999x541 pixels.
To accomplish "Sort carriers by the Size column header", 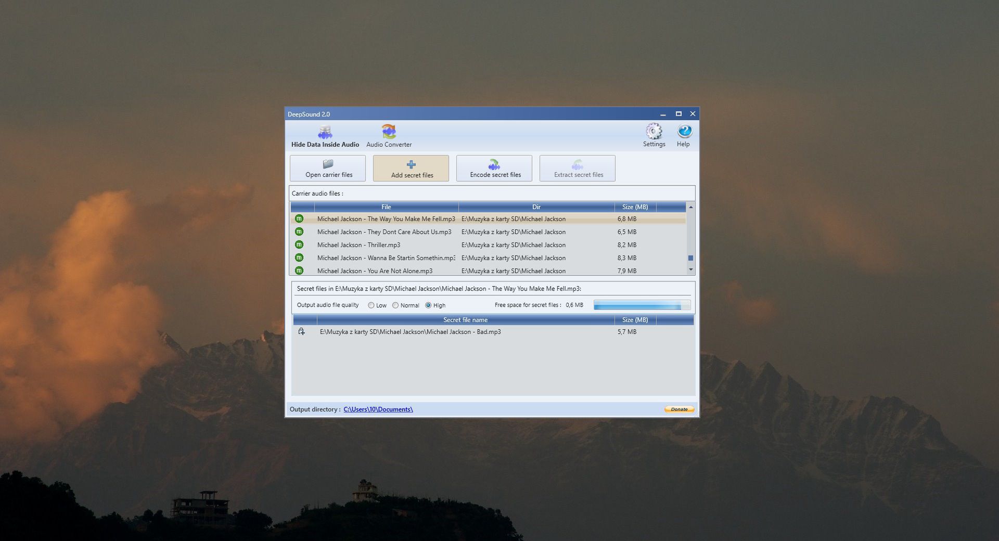I will (635, 207).
